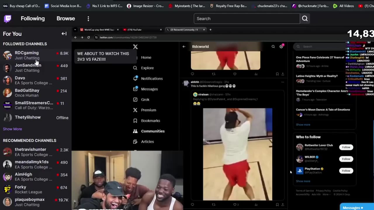Viewport: 374px width, 210px height.
Task: Open Buy cheap Call of Duty bookmark
Action: [22, 6]
